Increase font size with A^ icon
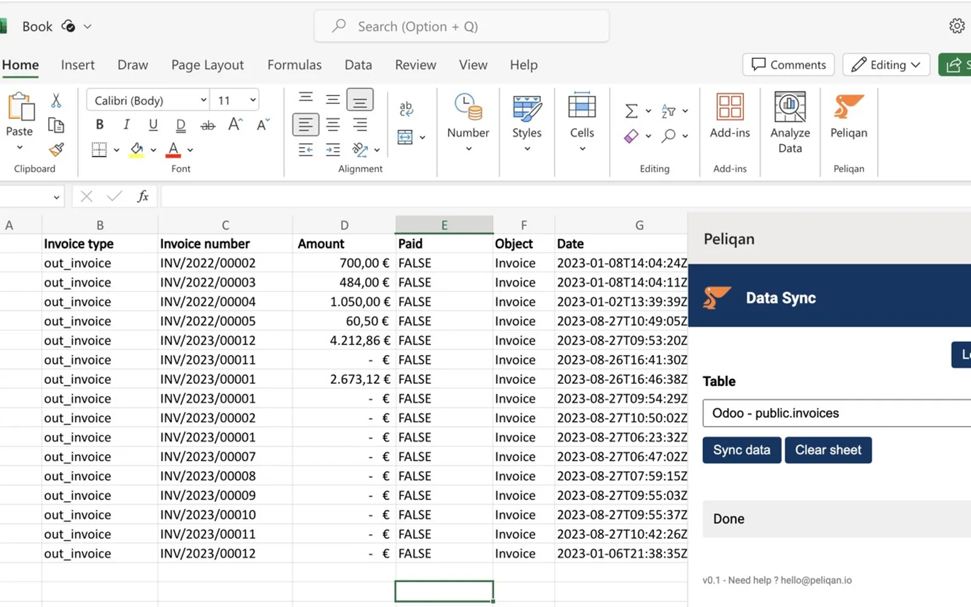 [x=235, y=124]
